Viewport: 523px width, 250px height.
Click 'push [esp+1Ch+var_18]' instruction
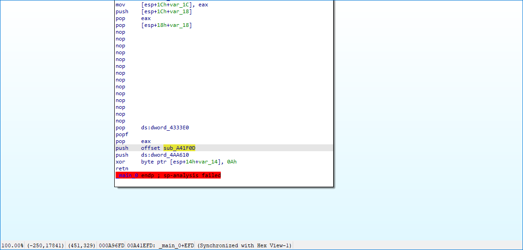[154, 12]
